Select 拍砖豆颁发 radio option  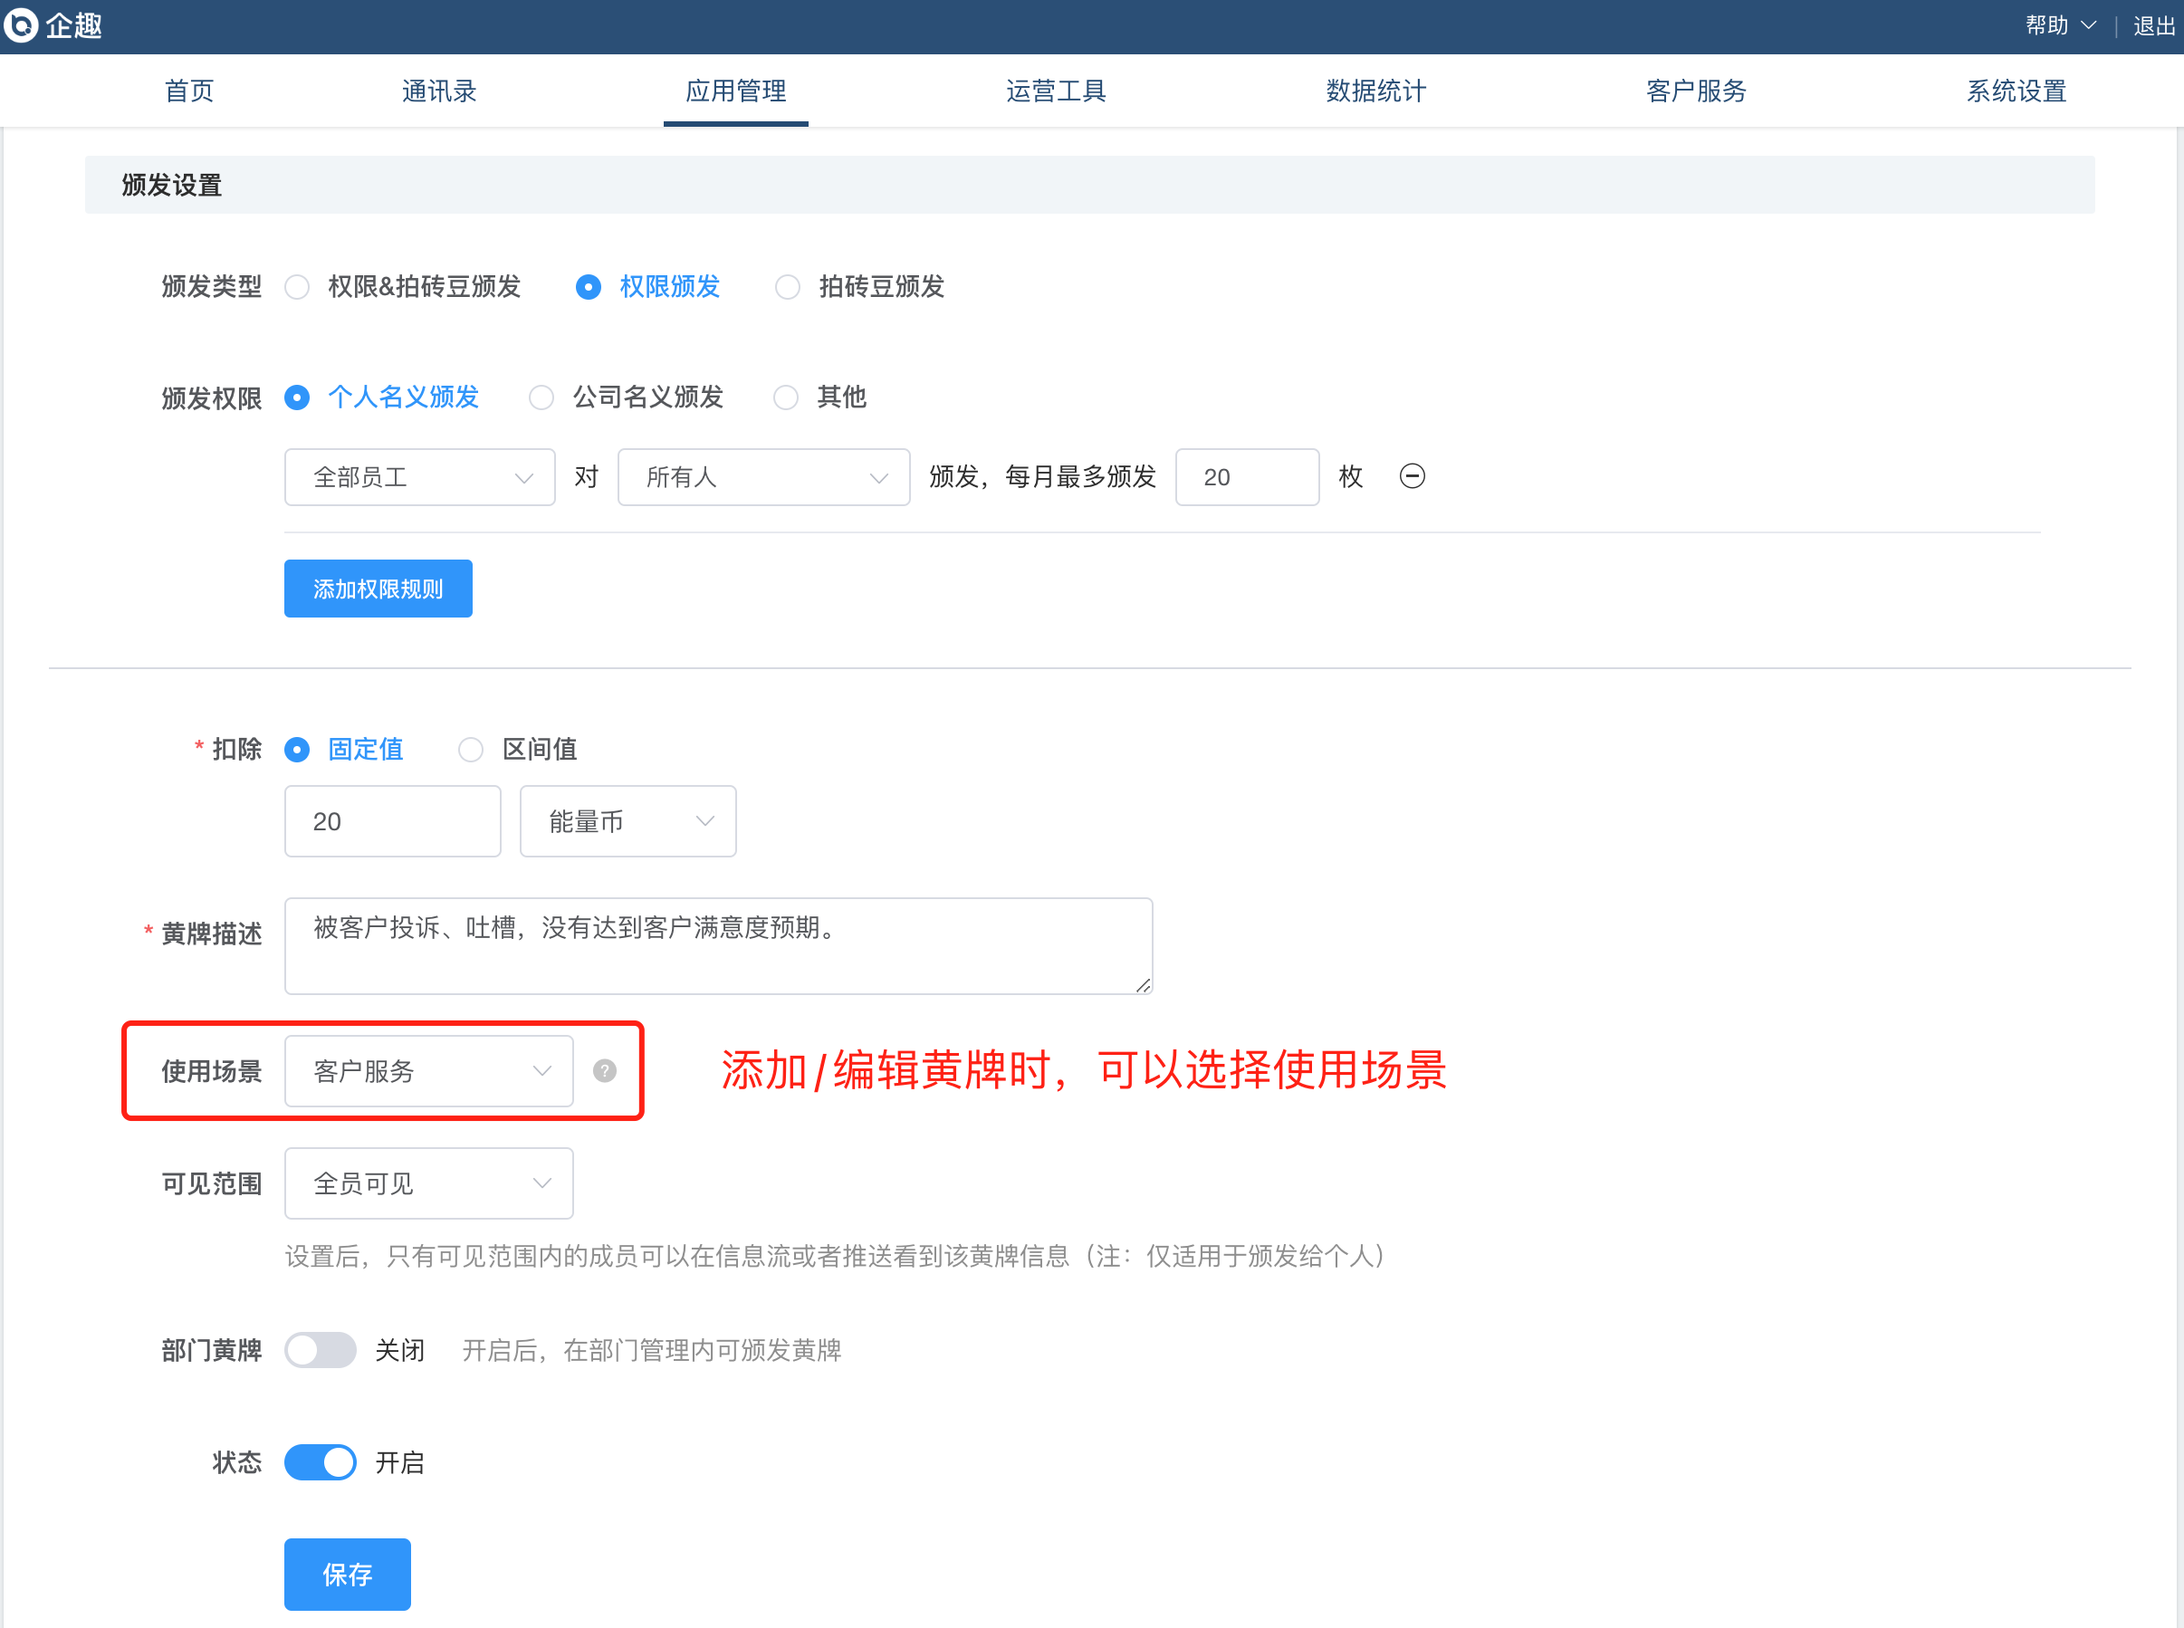coord(787,287)
